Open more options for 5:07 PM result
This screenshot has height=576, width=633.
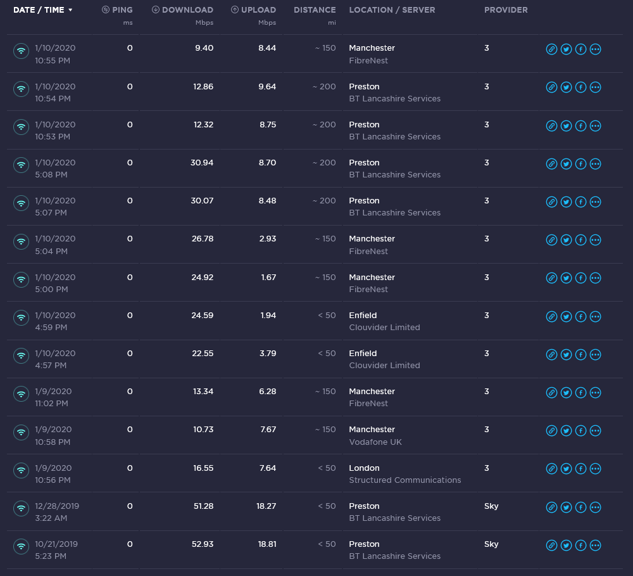(596, 202)
